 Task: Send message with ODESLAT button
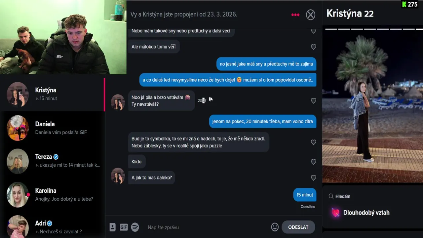point(298,227)
